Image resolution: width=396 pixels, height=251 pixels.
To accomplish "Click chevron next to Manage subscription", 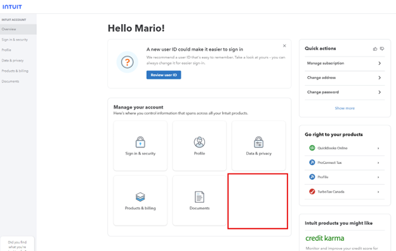I will 379,63.
